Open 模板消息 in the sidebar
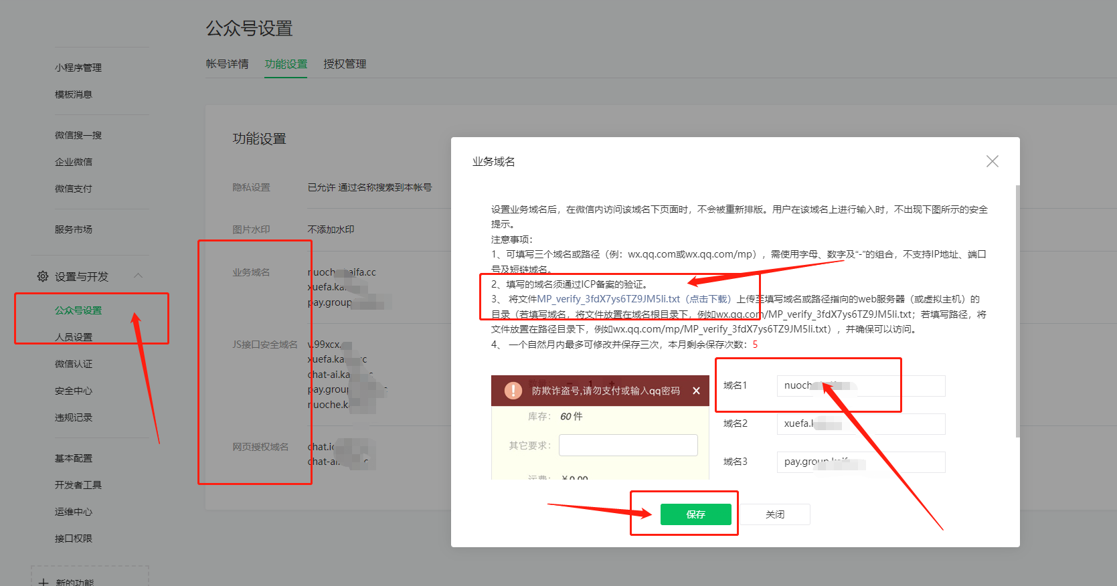This screenshot has width=1117, height=586. tap(74, 94)
